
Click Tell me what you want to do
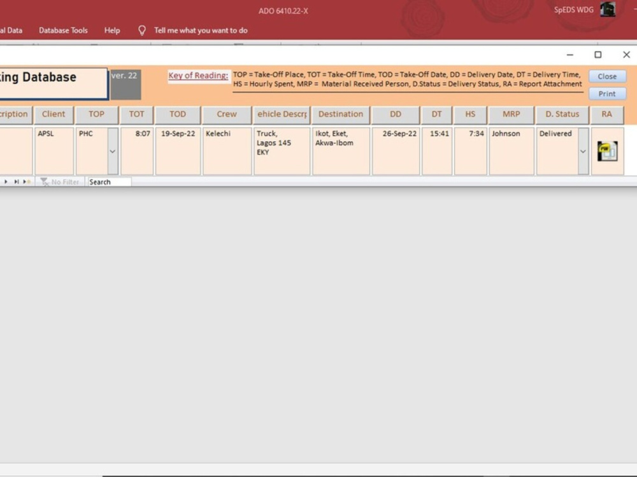click(201, 31)
